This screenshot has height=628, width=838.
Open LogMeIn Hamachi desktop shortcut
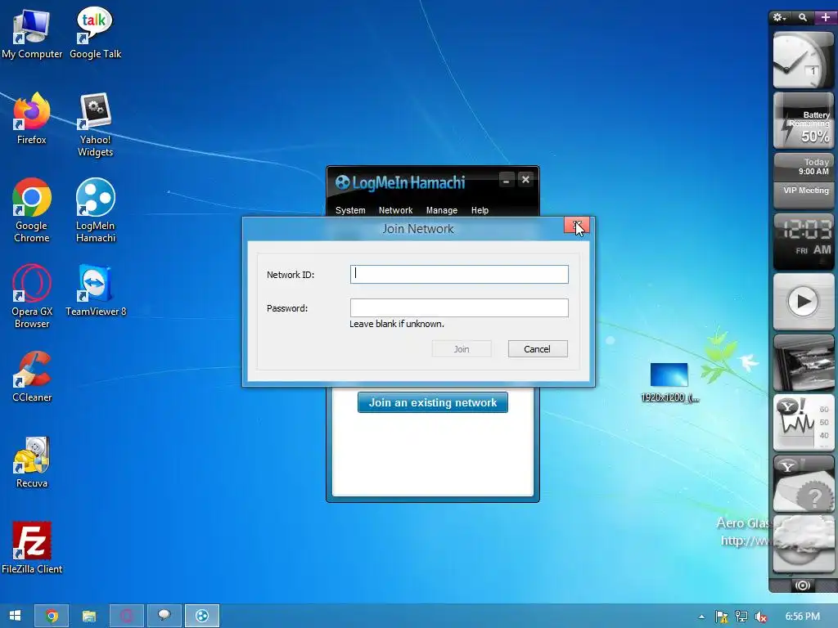[x=95, y=210]
